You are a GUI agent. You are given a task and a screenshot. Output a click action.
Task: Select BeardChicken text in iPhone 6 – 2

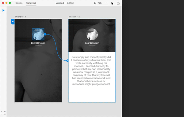(x=92, y=43)
